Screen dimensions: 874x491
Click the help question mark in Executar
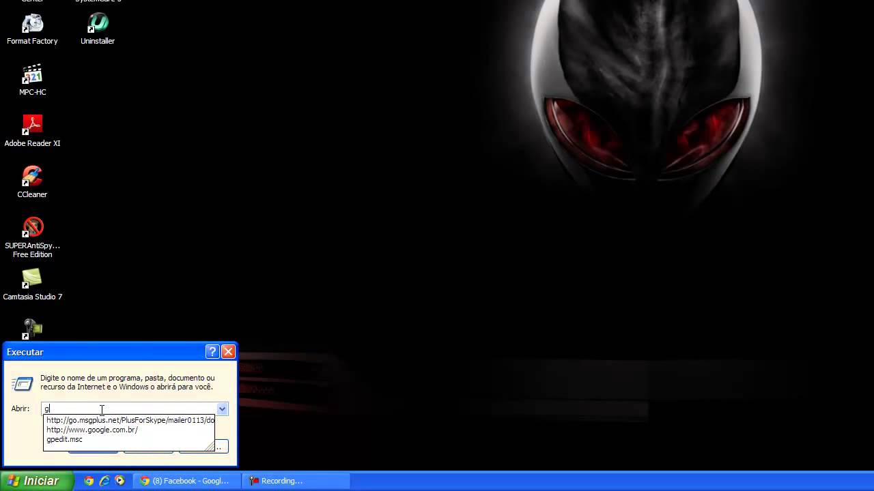pos(212,352)
